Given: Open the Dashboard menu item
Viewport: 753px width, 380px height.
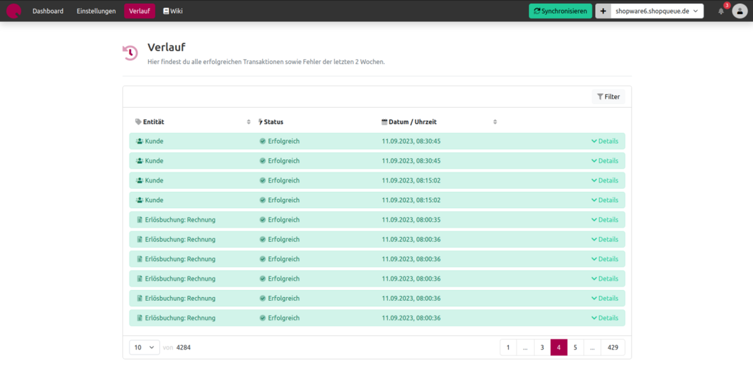Looking at the screenshot, I should (48, 11).
